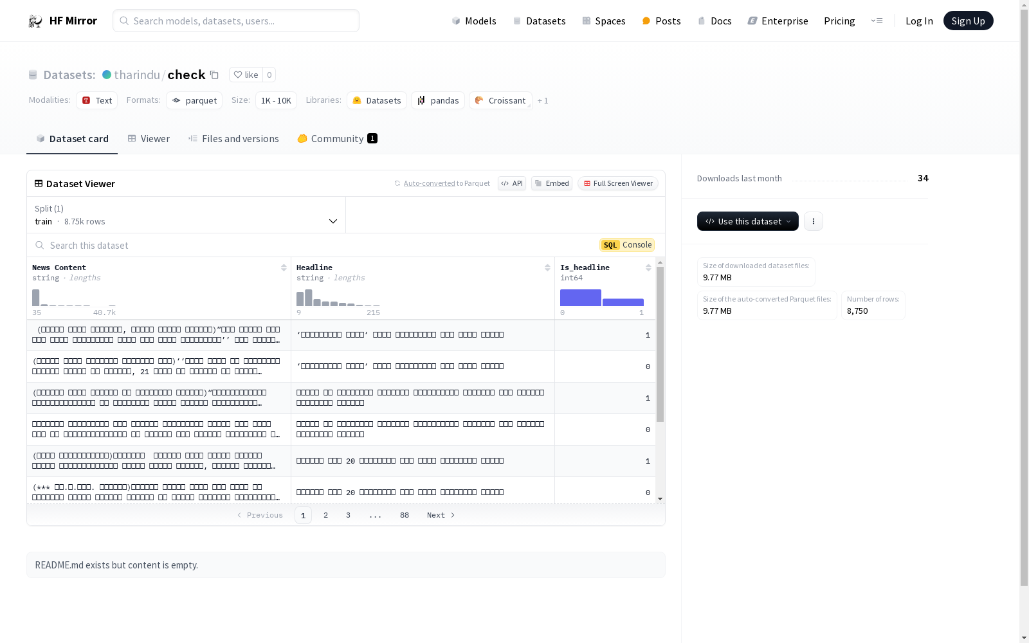Click the Previous page button
The image size is (1029, 643).
pos(260,515)
